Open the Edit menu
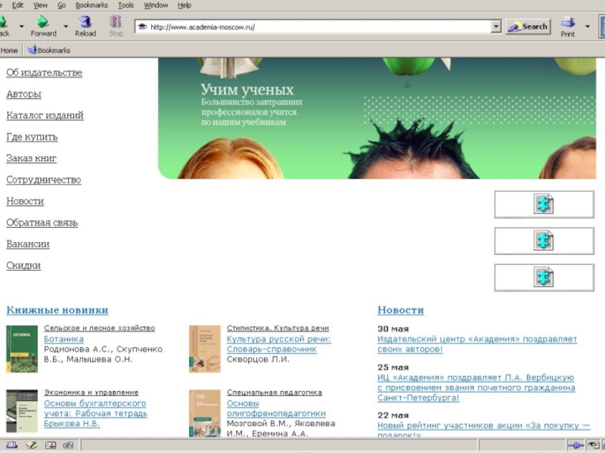 tap(17, 5)
